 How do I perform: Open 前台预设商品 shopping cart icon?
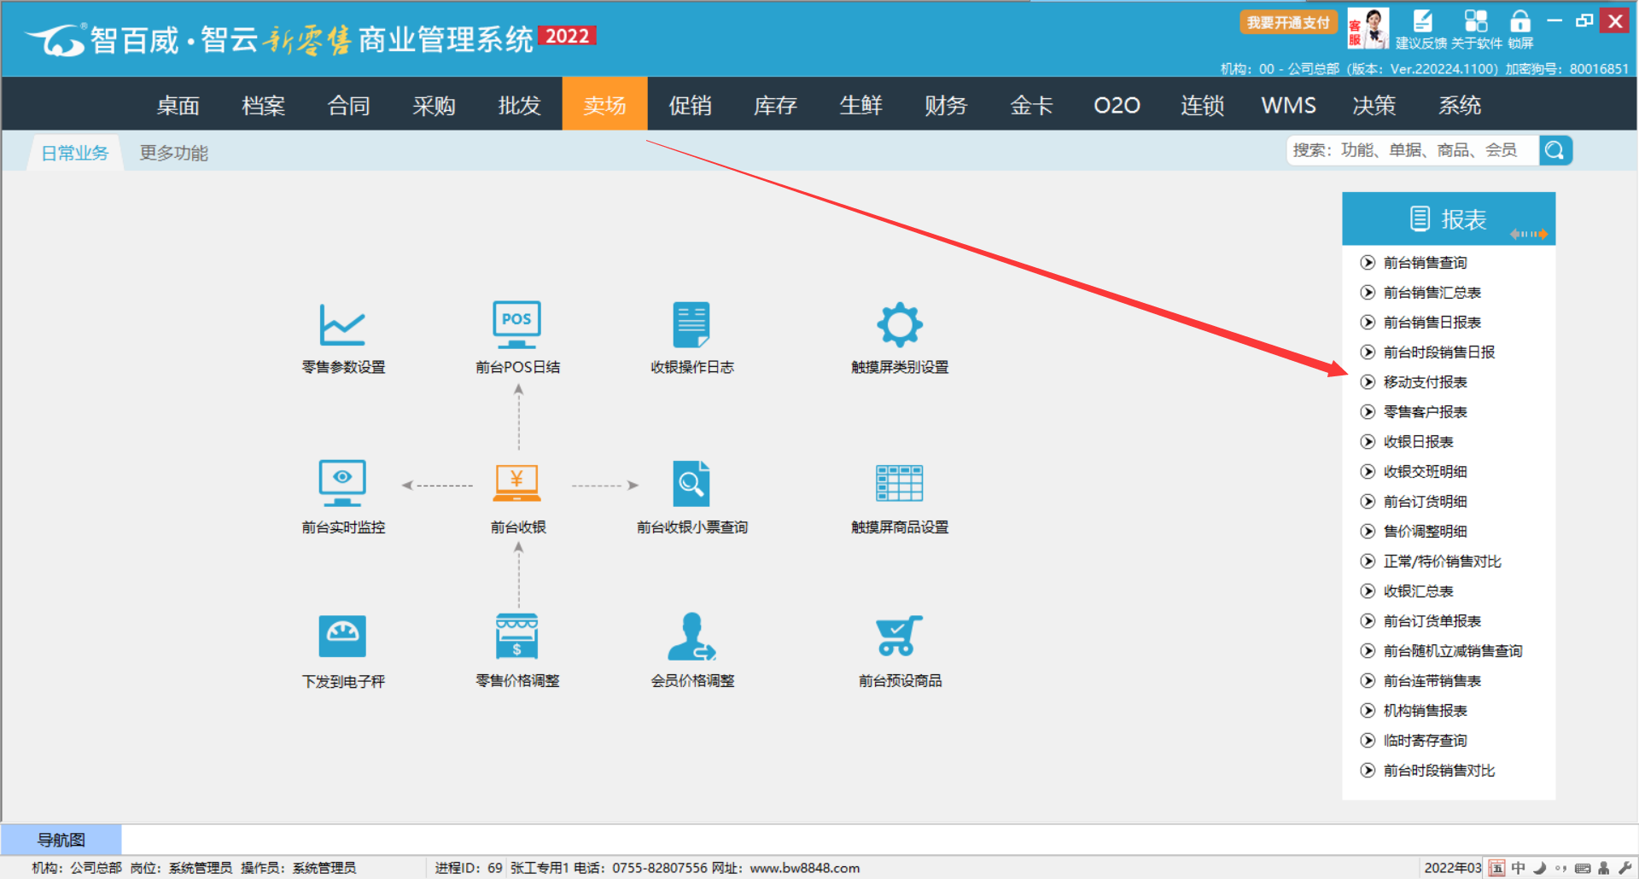coord(900,637)
